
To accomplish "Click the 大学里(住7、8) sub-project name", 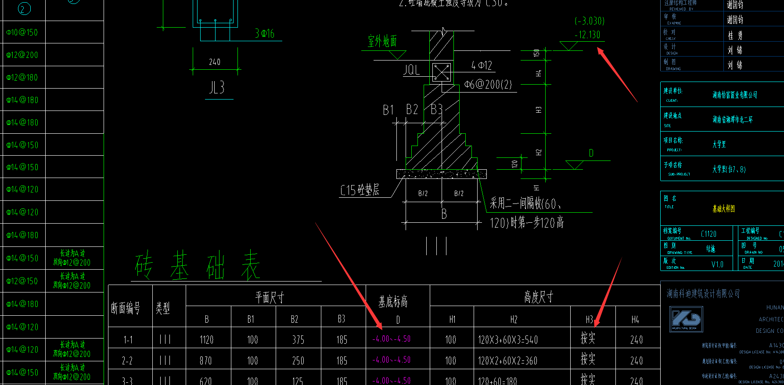I will 729,169.
